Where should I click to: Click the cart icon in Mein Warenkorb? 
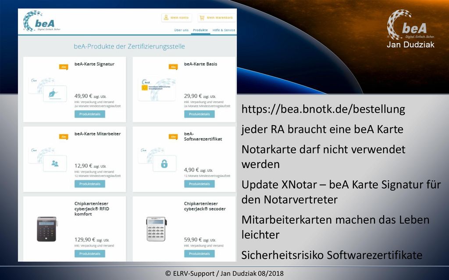(x=202, y=17)
